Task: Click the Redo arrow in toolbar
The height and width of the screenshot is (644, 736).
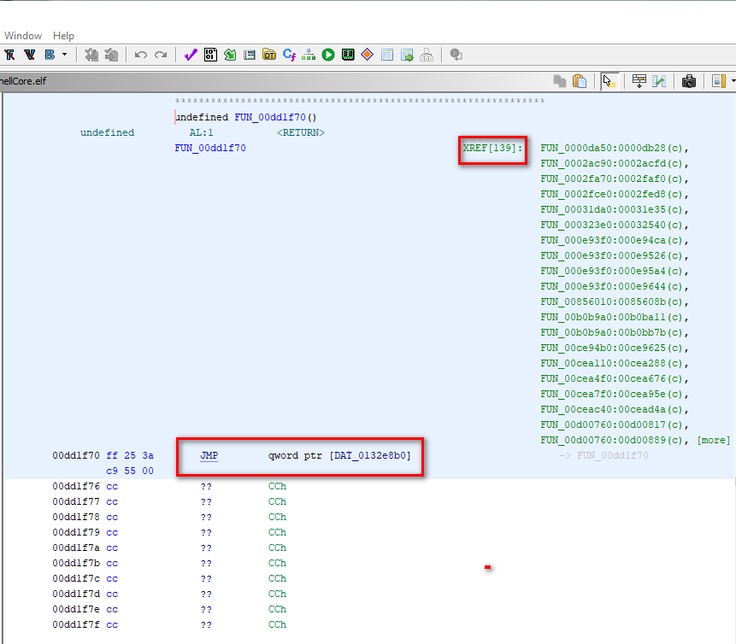Action: click(161, 55)
